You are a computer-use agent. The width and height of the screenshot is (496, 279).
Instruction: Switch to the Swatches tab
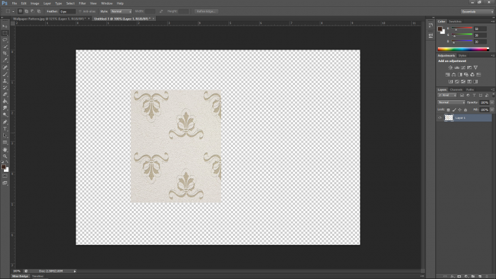455,22
